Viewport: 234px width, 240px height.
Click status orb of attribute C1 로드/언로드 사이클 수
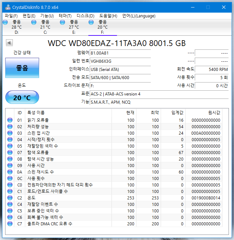10,191
